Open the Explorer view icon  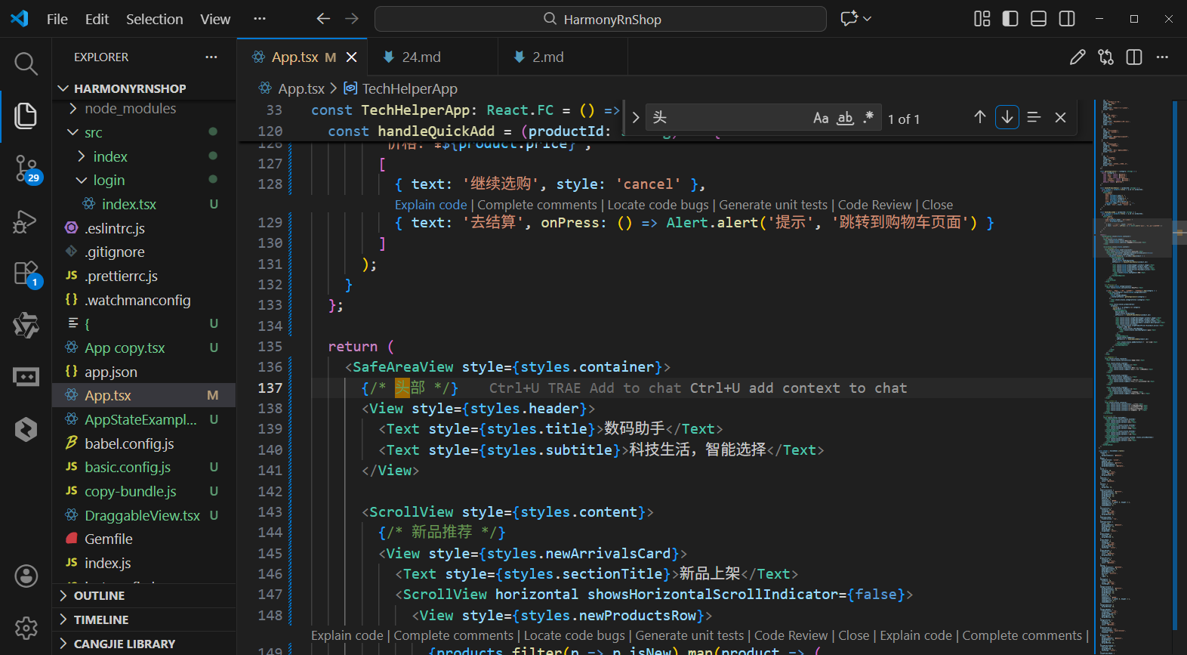point(26,116)
